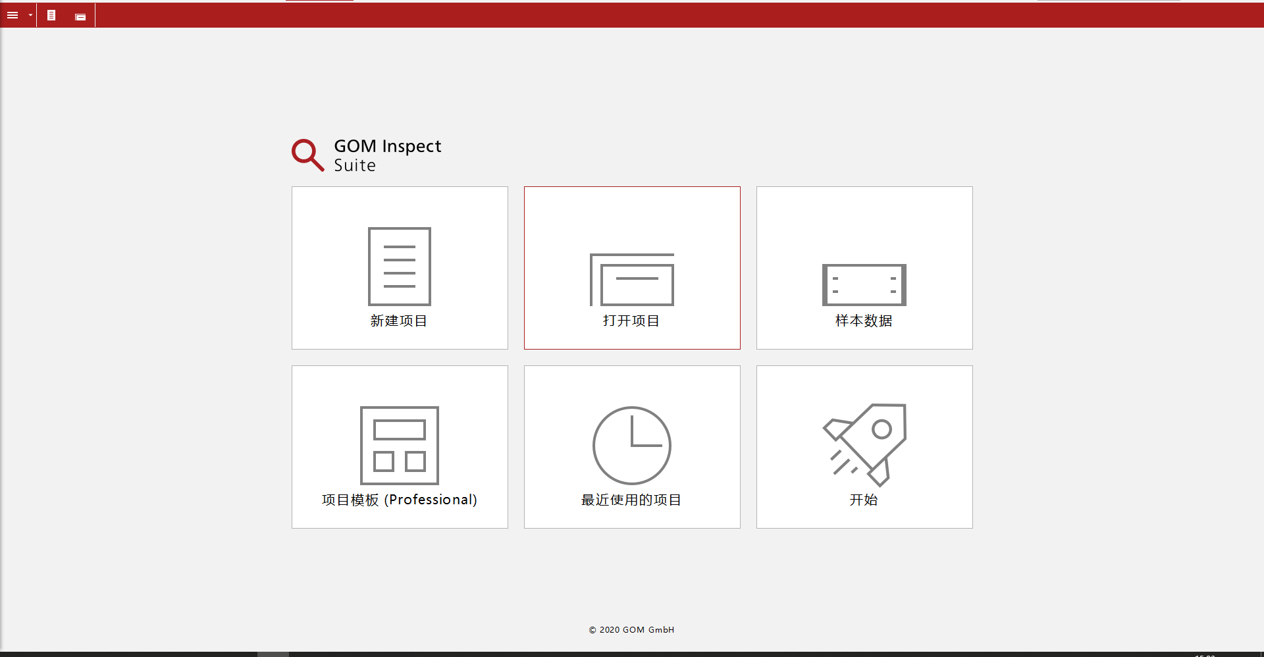The image size is (1264, 657).
Task: Expand the dropdown arrow beside the main menu
Action: pyautogui.click(x=30, y=15)
